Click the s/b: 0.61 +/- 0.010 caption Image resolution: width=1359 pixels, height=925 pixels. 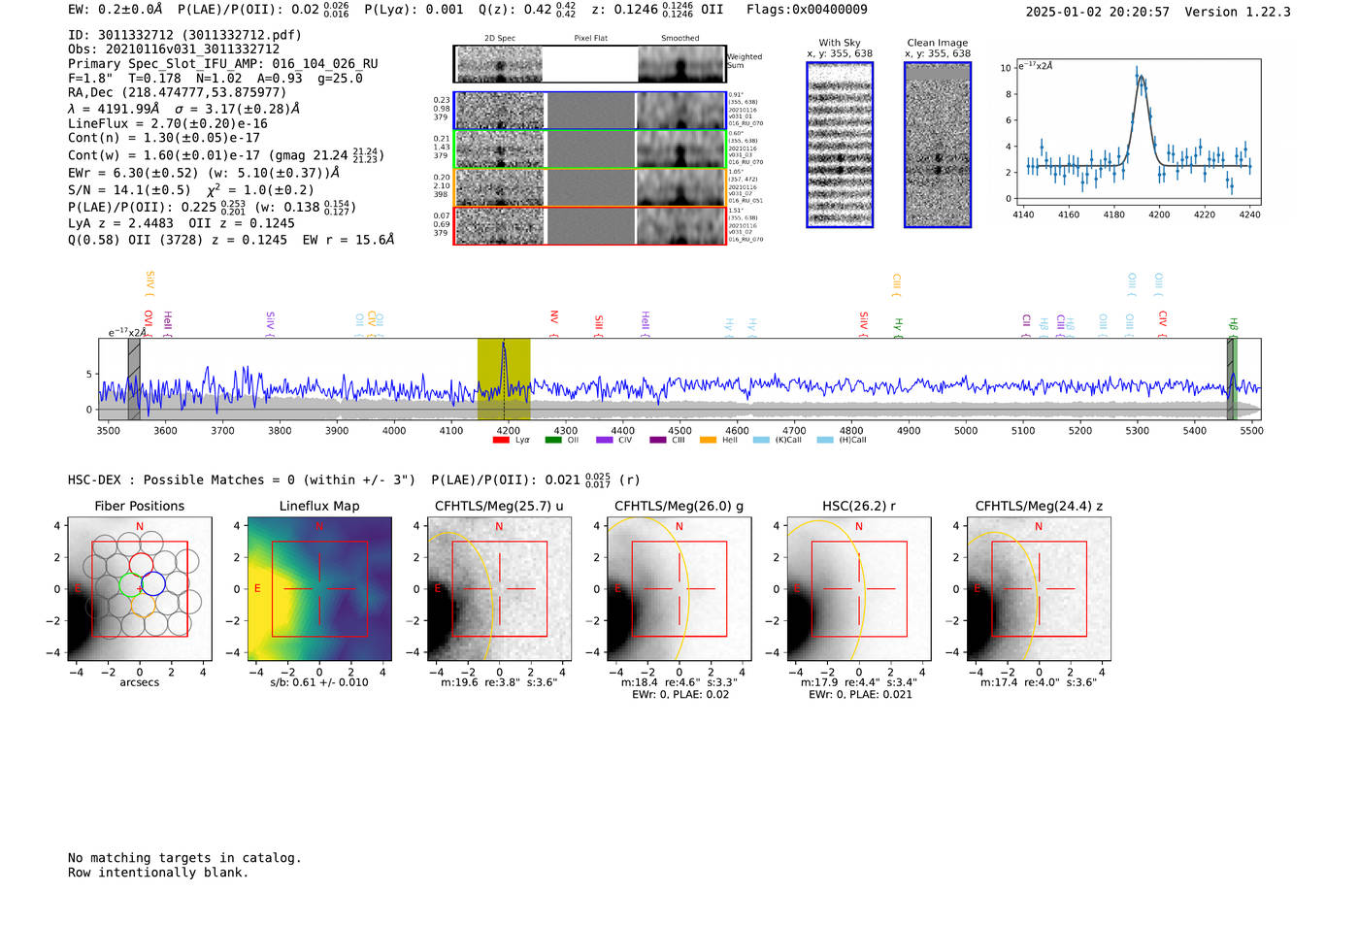319,682
